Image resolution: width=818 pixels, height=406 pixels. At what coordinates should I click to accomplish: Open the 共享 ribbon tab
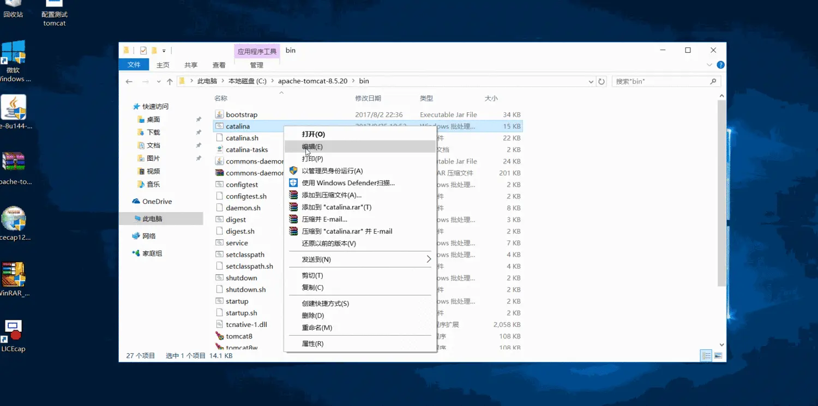191,65
